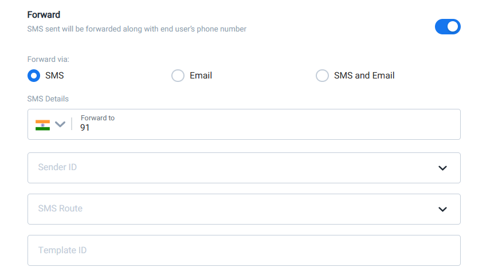Click into the Template ID input
This screenshot has width=502, height=275.
point(244,250)
